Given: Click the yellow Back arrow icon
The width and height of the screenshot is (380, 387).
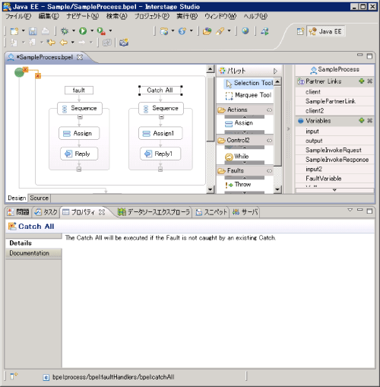Looking at the screenshot, I should click(x=63, y=43).
